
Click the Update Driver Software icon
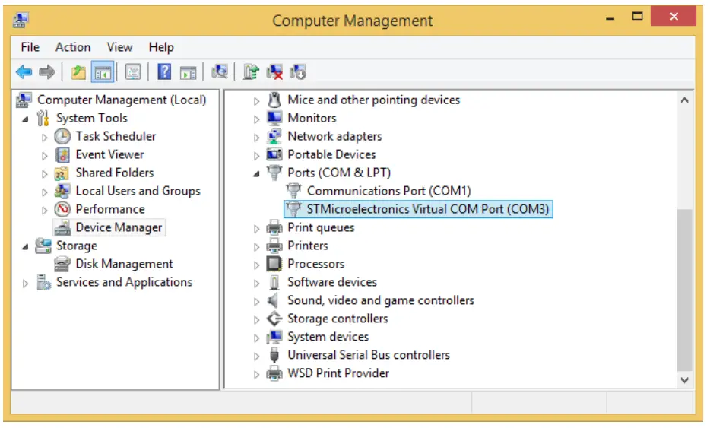(x=252, y=72)
